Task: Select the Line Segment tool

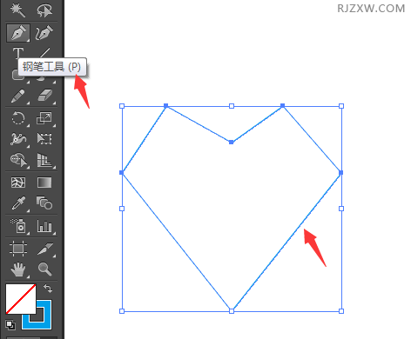Action: click(44, 53)
